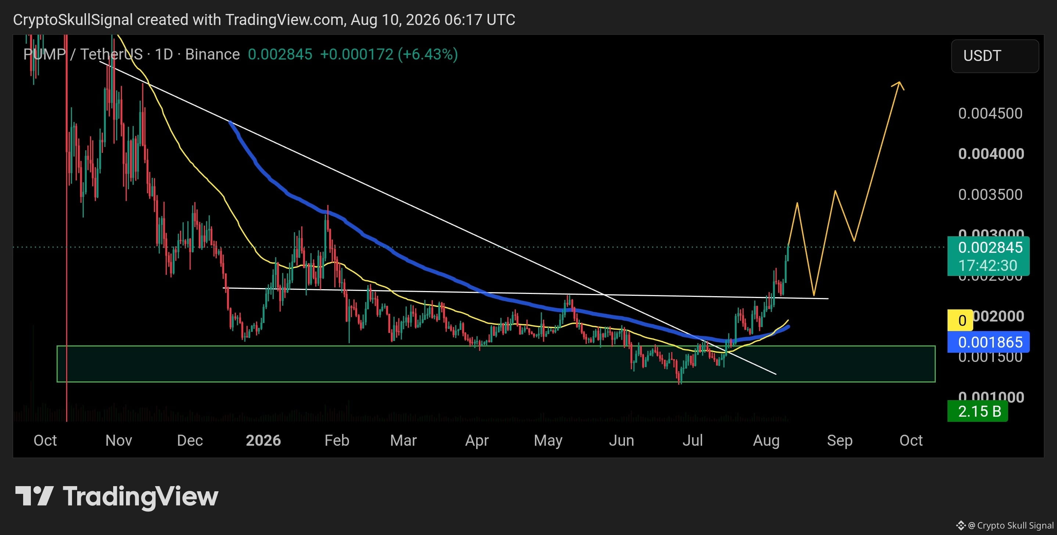Click the 2026 year label on the time axis
Screen dimensions: 1057x535
[x=263, y=440]
